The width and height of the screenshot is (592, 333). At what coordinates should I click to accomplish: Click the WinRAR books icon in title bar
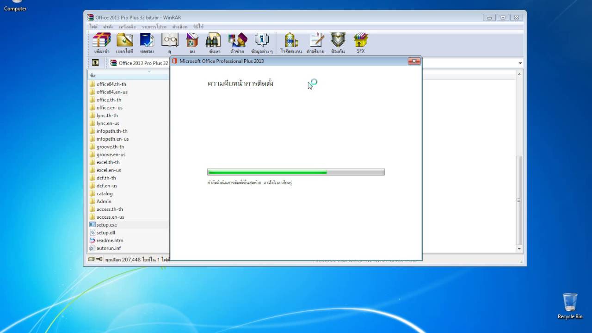tap(91, 18)
